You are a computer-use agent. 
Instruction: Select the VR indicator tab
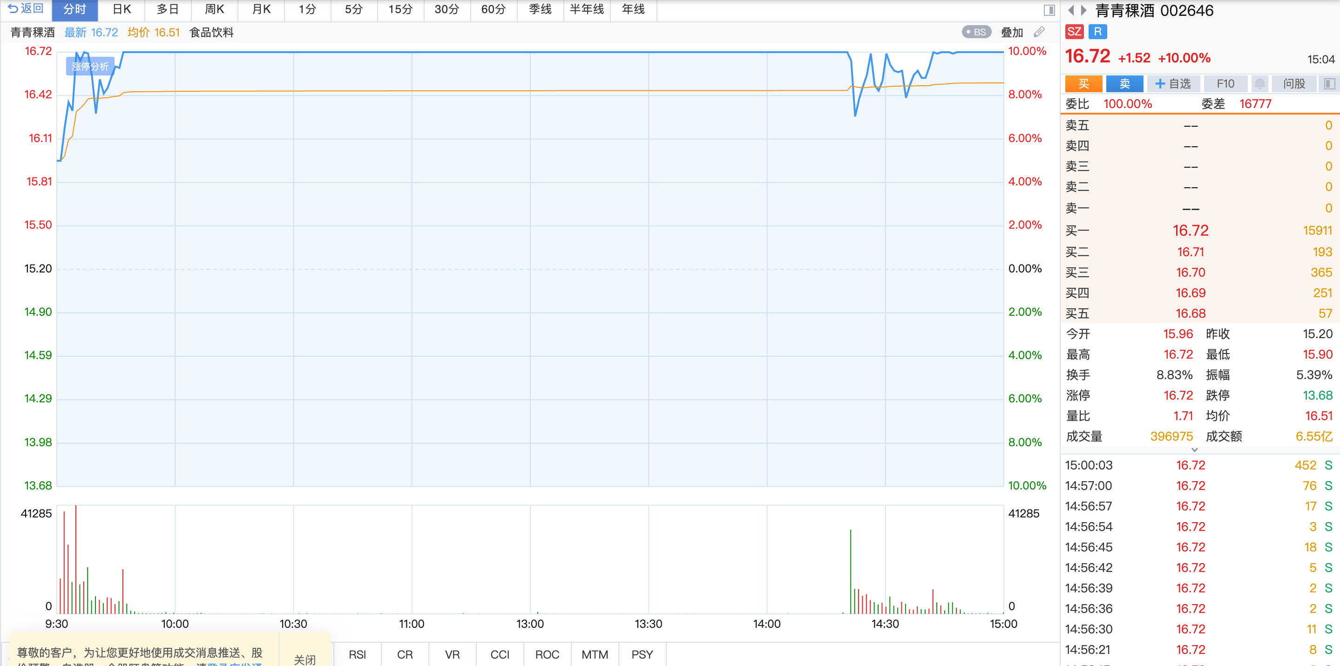[x=453, y=654]
